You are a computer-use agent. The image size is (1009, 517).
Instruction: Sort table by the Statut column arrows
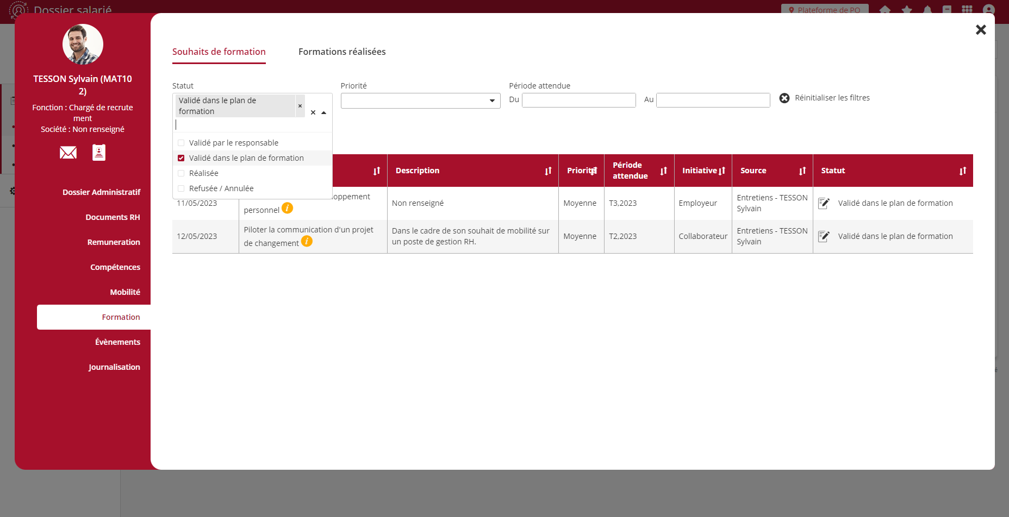point(962,171)
